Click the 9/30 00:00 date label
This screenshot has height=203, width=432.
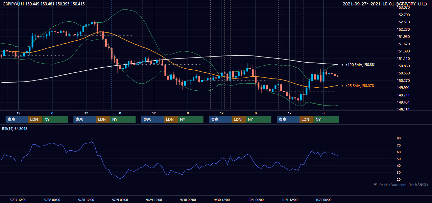[188, 200]
